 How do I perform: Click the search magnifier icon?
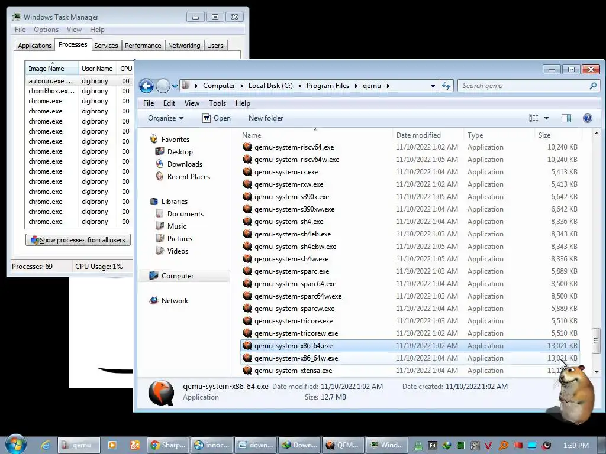593,86
